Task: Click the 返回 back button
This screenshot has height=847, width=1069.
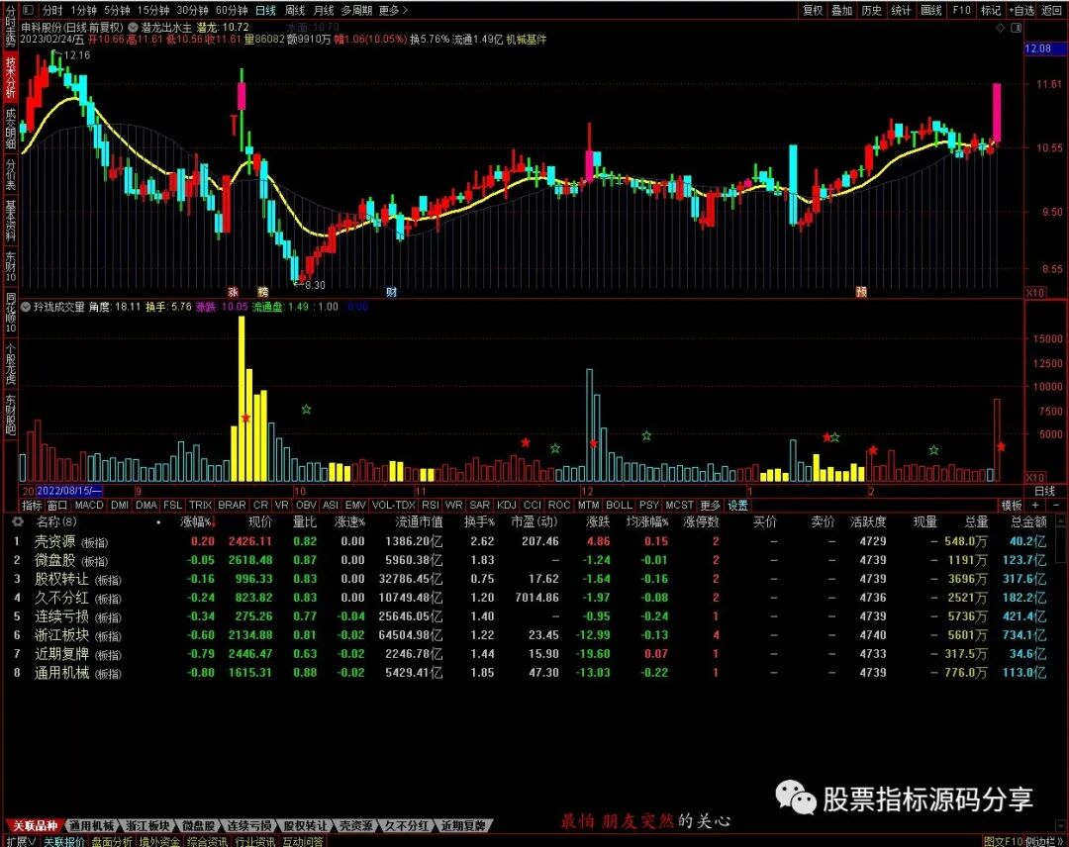Action: pyautogui.click(x=1052, y=10)
